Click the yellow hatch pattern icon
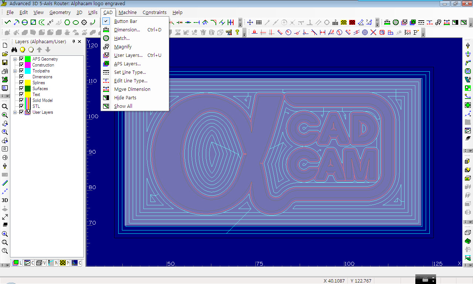The image size is (473, 284). [x=344, y=22]
